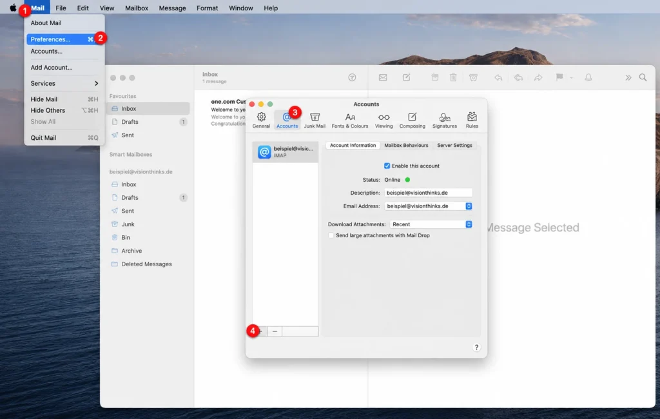Screen dimensions: 660x419
Task: Open Favourites Drafts mailbox
Action: 148,122
